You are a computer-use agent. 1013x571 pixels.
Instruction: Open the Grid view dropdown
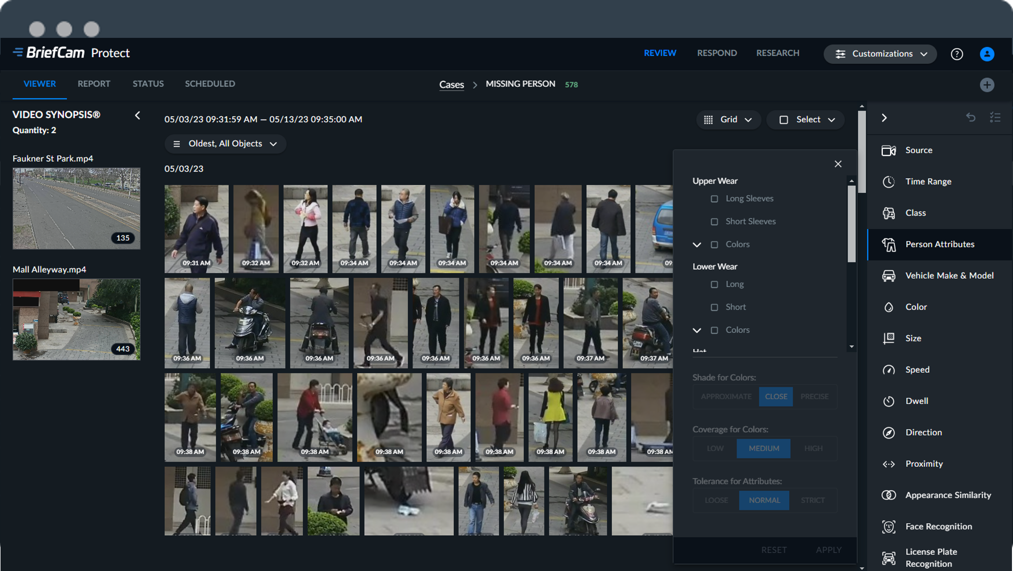pos(728,119)
